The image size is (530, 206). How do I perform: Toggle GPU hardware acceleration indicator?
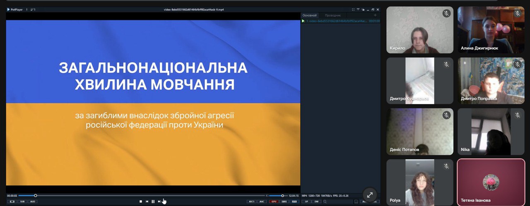pos(274,201)
